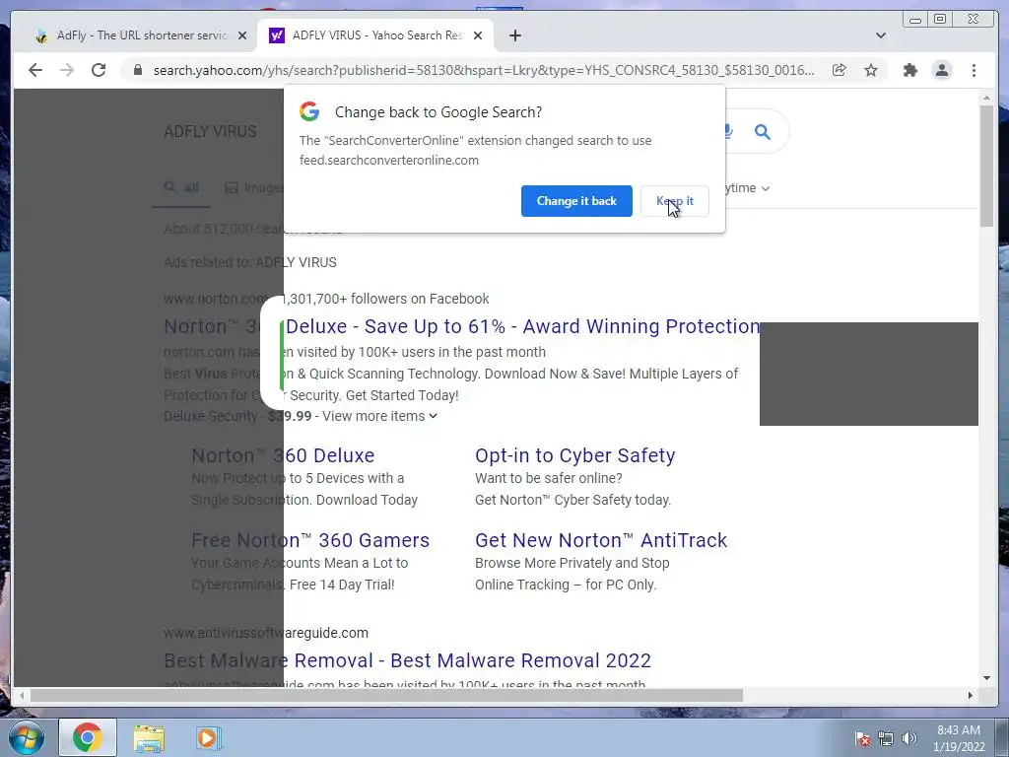Click the browser back arrow
The width and height of the screenshot is (1009, 757).
[35, 70]
